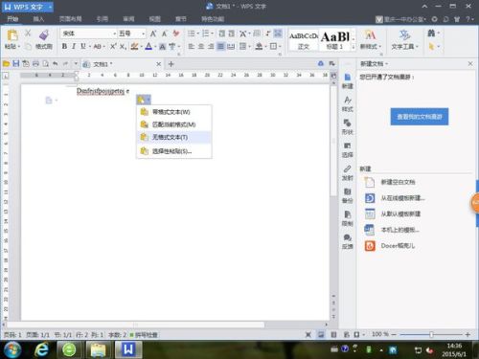The width and height of the screenshot is (479, 359).
Task: Paste using the clipboard icon in ribbon
Action: pos(12,34)
